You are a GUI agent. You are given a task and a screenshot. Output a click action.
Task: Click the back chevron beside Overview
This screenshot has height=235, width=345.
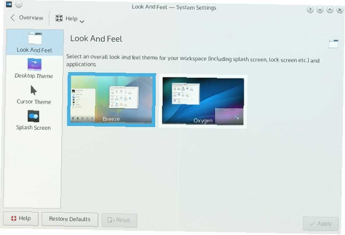click(x=12, y=18)
